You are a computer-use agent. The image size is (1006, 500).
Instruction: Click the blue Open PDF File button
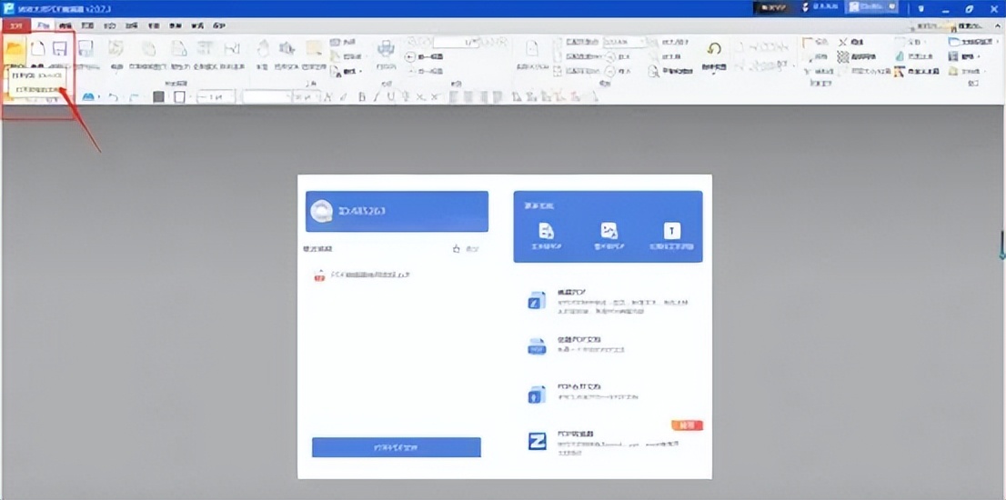tap(396, 447)
